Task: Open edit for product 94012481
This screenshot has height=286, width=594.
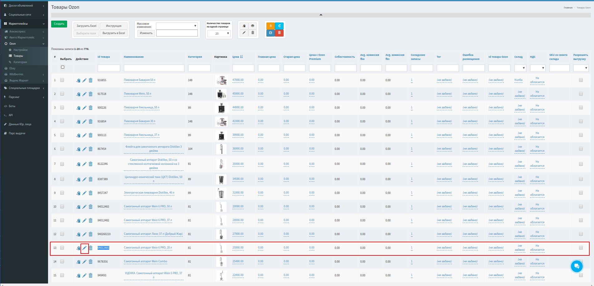Action: 84,248
